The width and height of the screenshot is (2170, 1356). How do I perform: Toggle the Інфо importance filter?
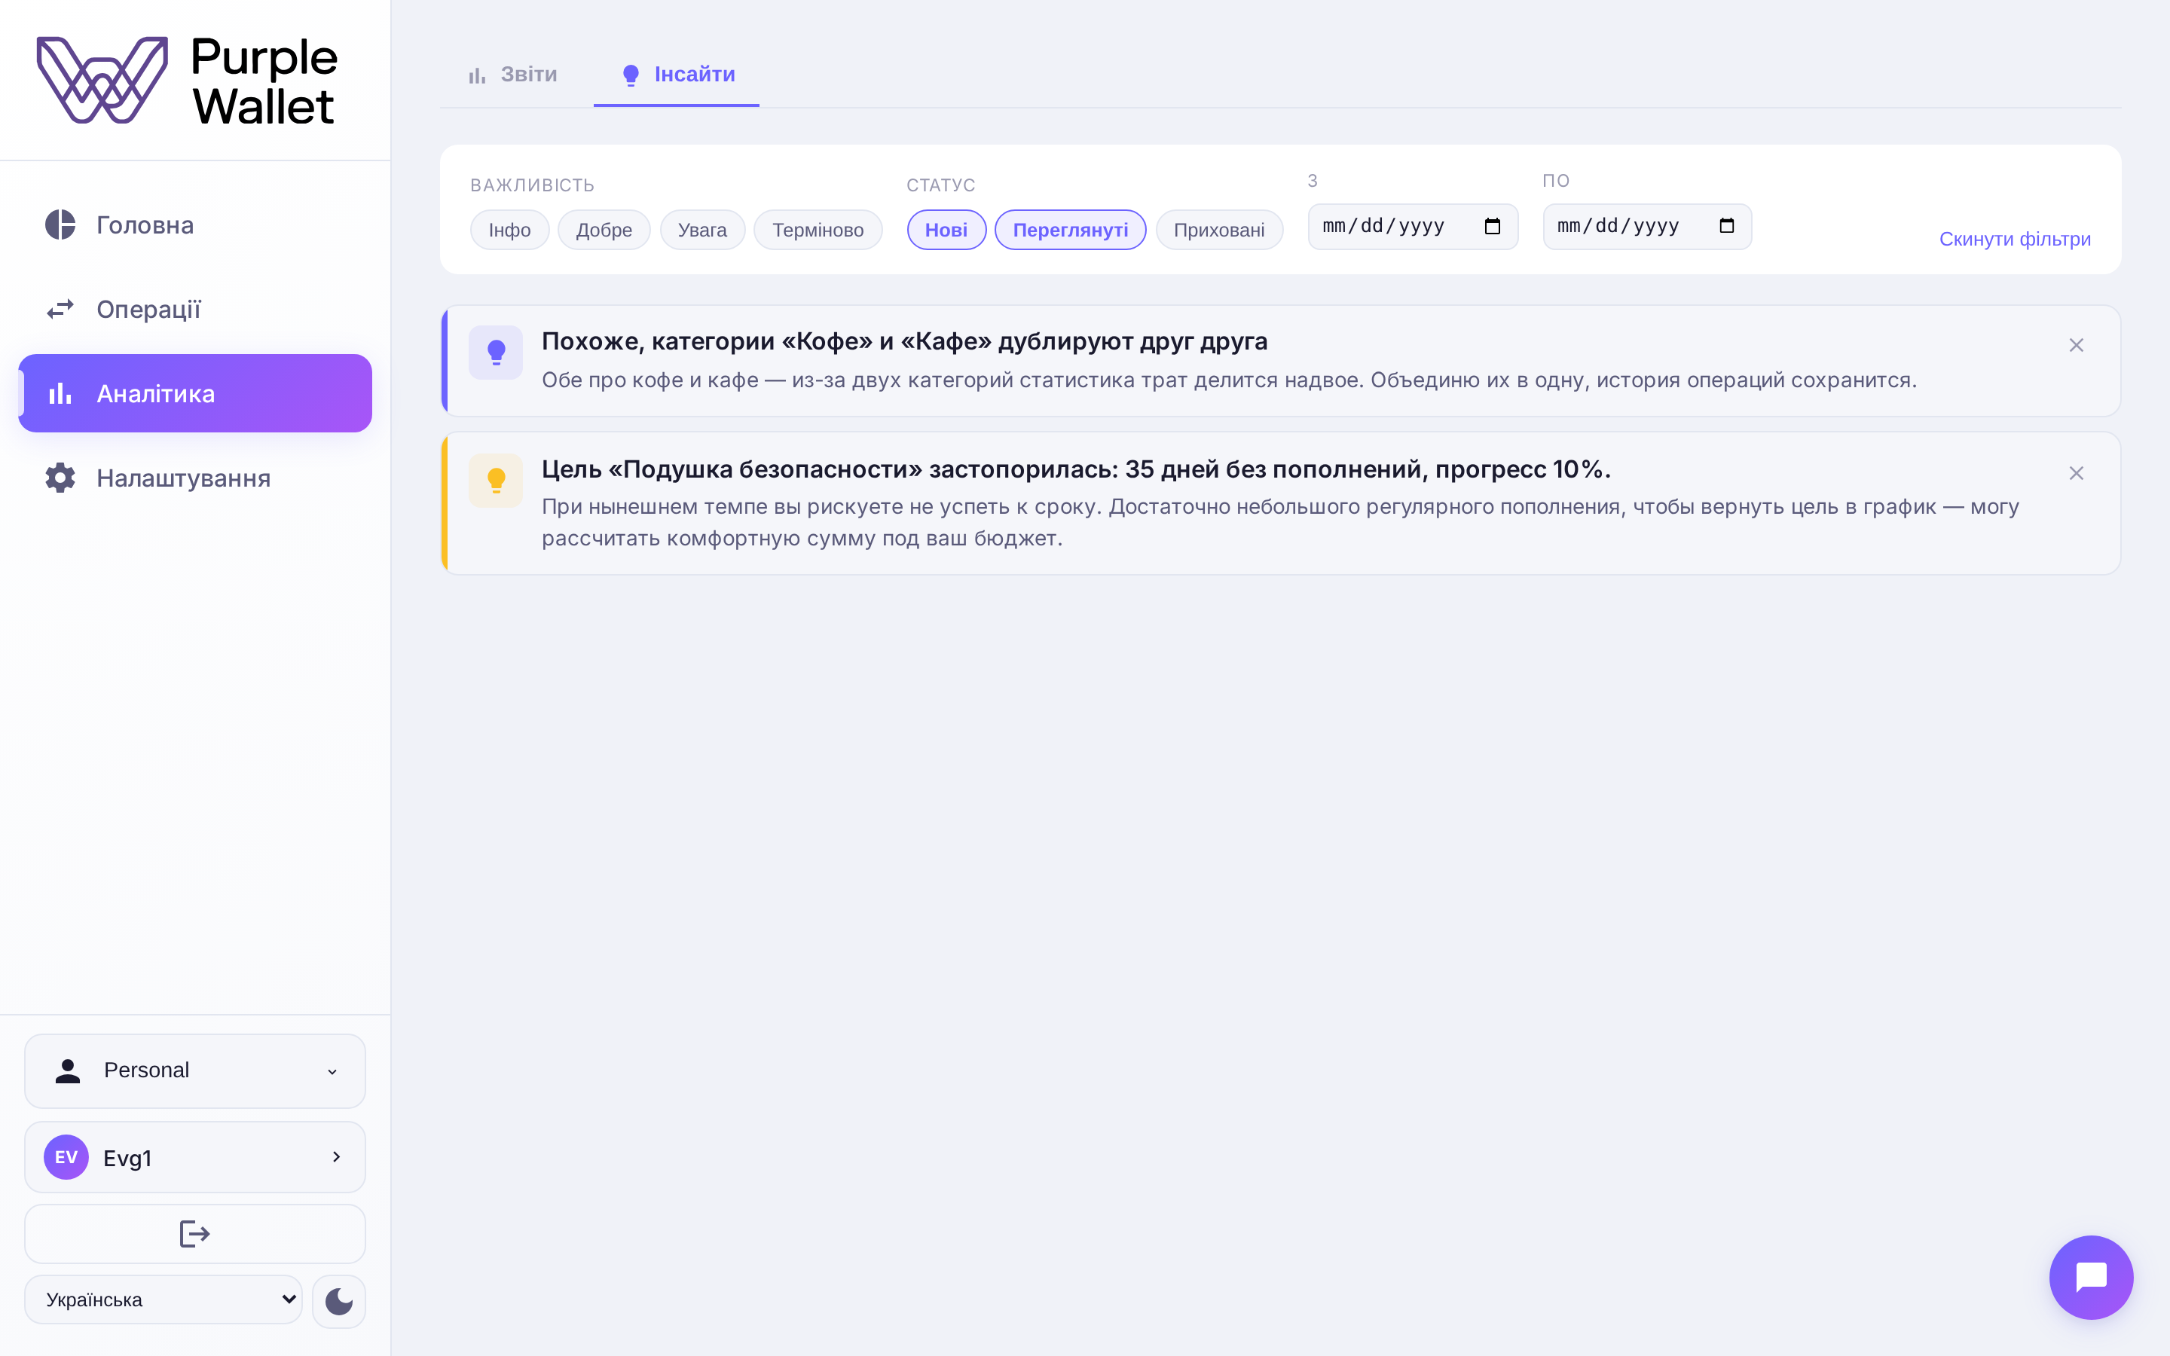509,230
